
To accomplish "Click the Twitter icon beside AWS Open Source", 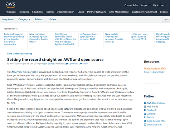I will 145,103.
